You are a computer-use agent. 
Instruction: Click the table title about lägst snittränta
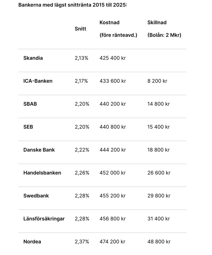[73, 5]
